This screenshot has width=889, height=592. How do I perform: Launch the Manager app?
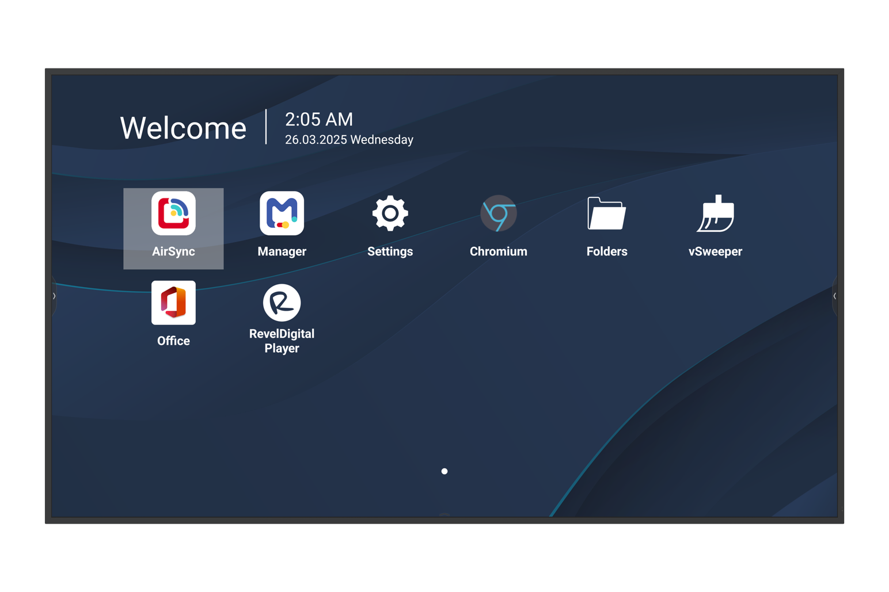click(282, 213)
